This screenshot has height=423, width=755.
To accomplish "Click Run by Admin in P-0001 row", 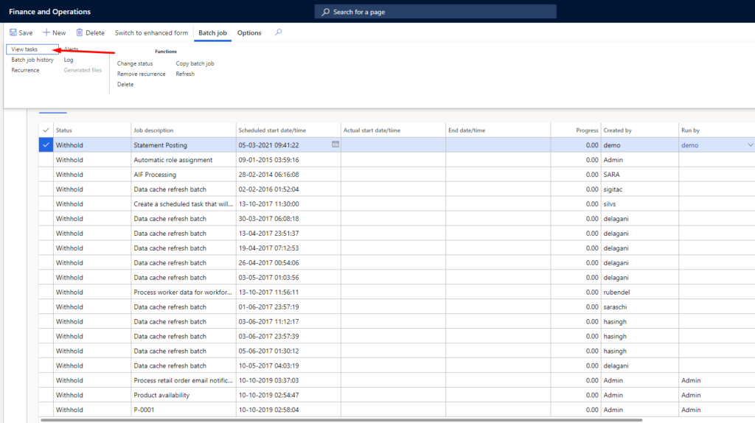I will click(x=691, y=410).
